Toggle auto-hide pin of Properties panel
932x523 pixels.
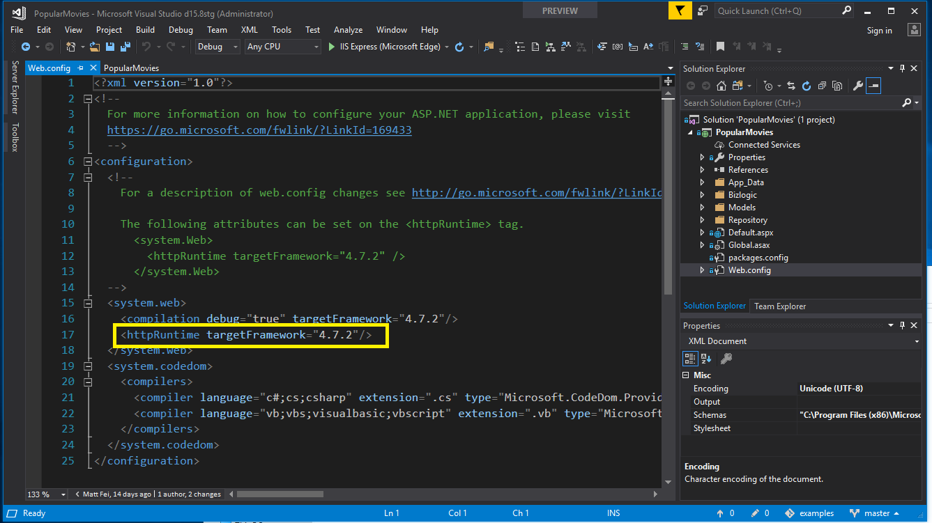902,325
